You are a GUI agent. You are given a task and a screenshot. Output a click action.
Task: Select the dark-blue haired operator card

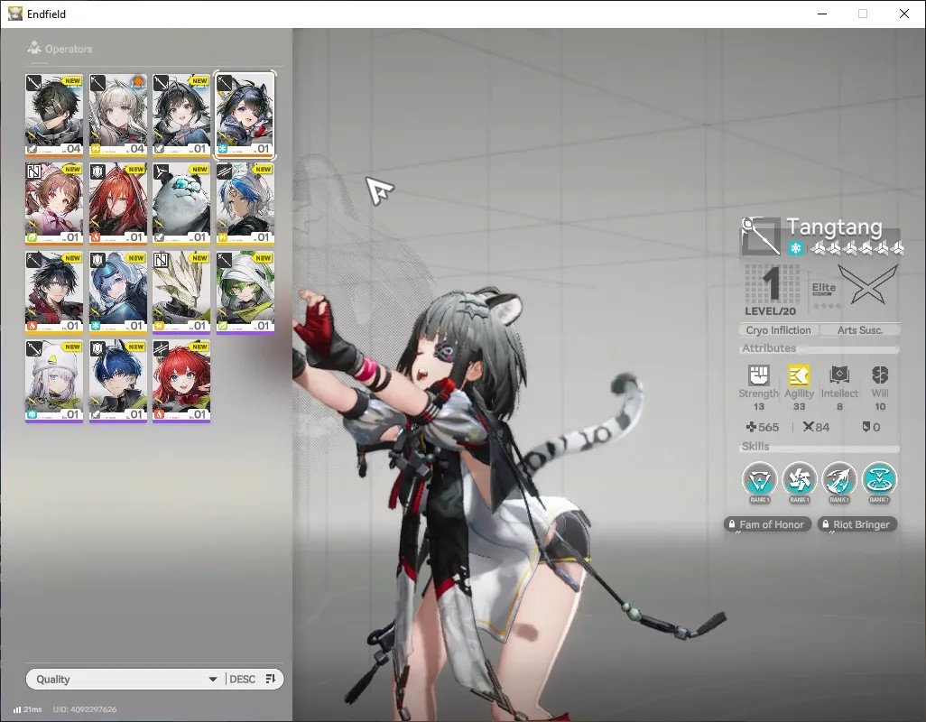click(117, 380)
